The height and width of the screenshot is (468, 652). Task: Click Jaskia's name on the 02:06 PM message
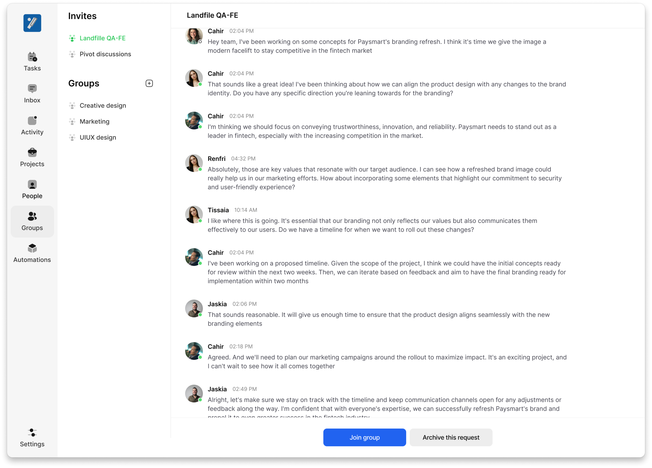point(217,304)
